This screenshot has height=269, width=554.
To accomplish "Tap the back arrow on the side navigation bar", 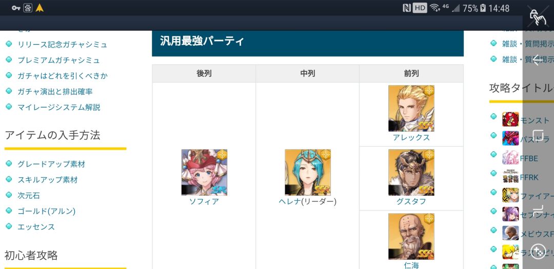I will (x=538, y=60).
